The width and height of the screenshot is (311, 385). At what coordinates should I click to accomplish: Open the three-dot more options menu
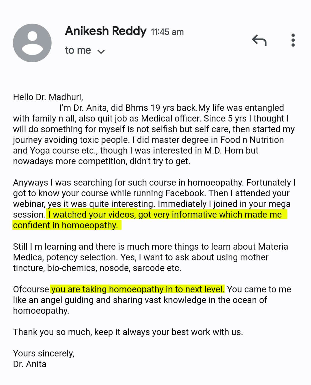pos(293,40)
